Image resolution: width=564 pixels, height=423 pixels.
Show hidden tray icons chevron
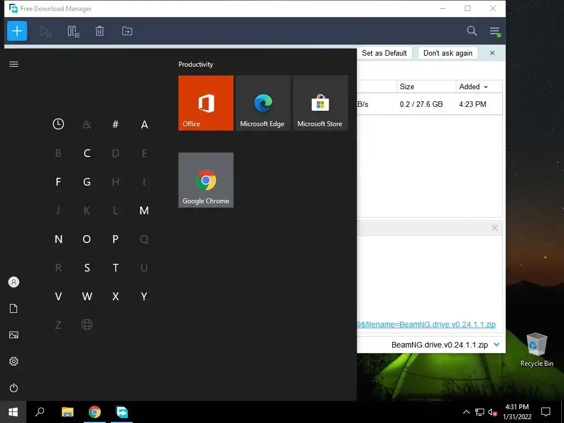(466, 412)
